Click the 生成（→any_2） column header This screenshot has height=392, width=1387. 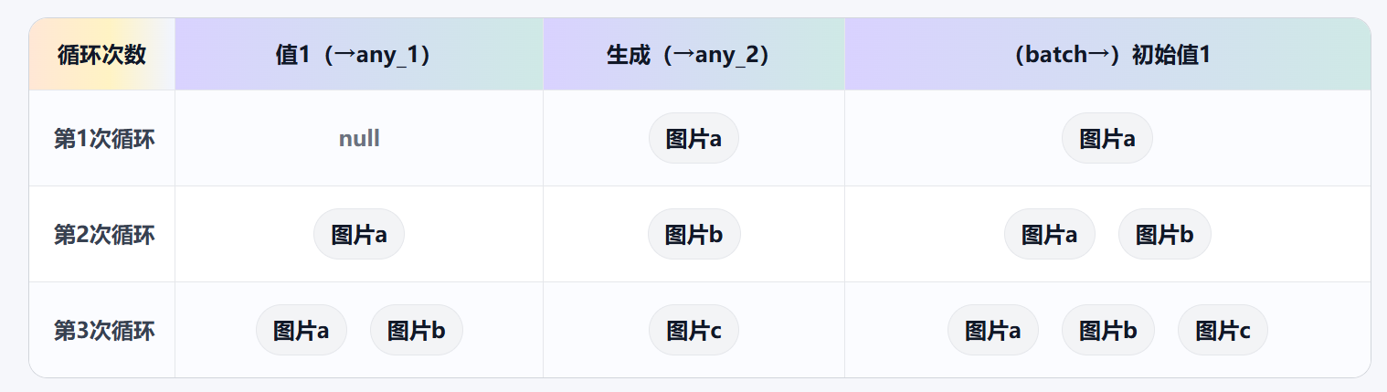coord(693,55)
